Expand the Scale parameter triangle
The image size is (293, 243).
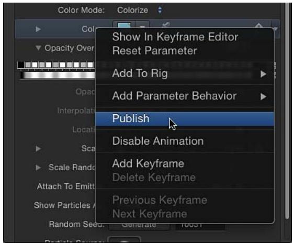click(x=38, y=149)
